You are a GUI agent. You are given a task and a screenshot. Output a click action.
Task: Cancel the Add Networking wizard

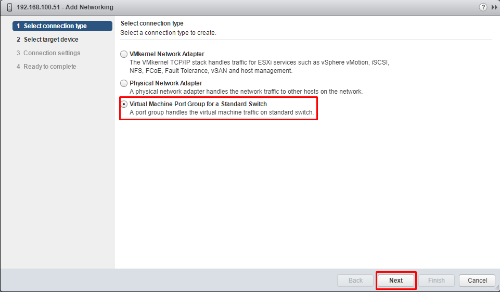pos(477,280)
